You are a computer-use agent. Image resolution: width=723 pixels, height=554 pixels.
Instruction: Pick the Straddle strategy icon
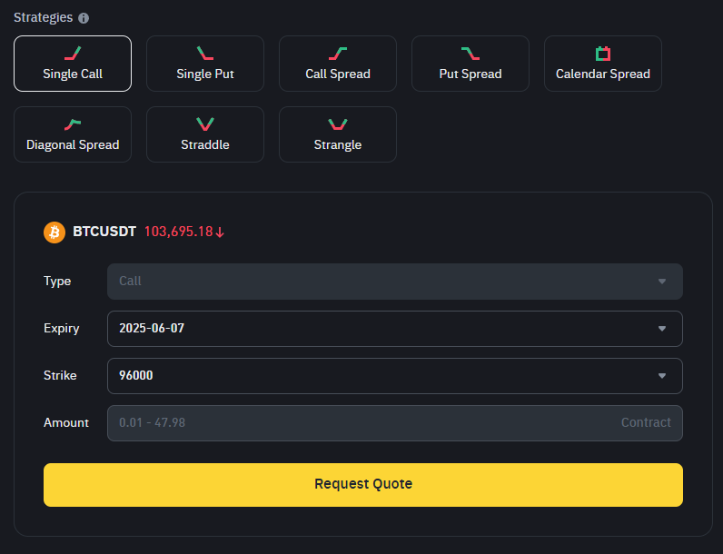205,124
